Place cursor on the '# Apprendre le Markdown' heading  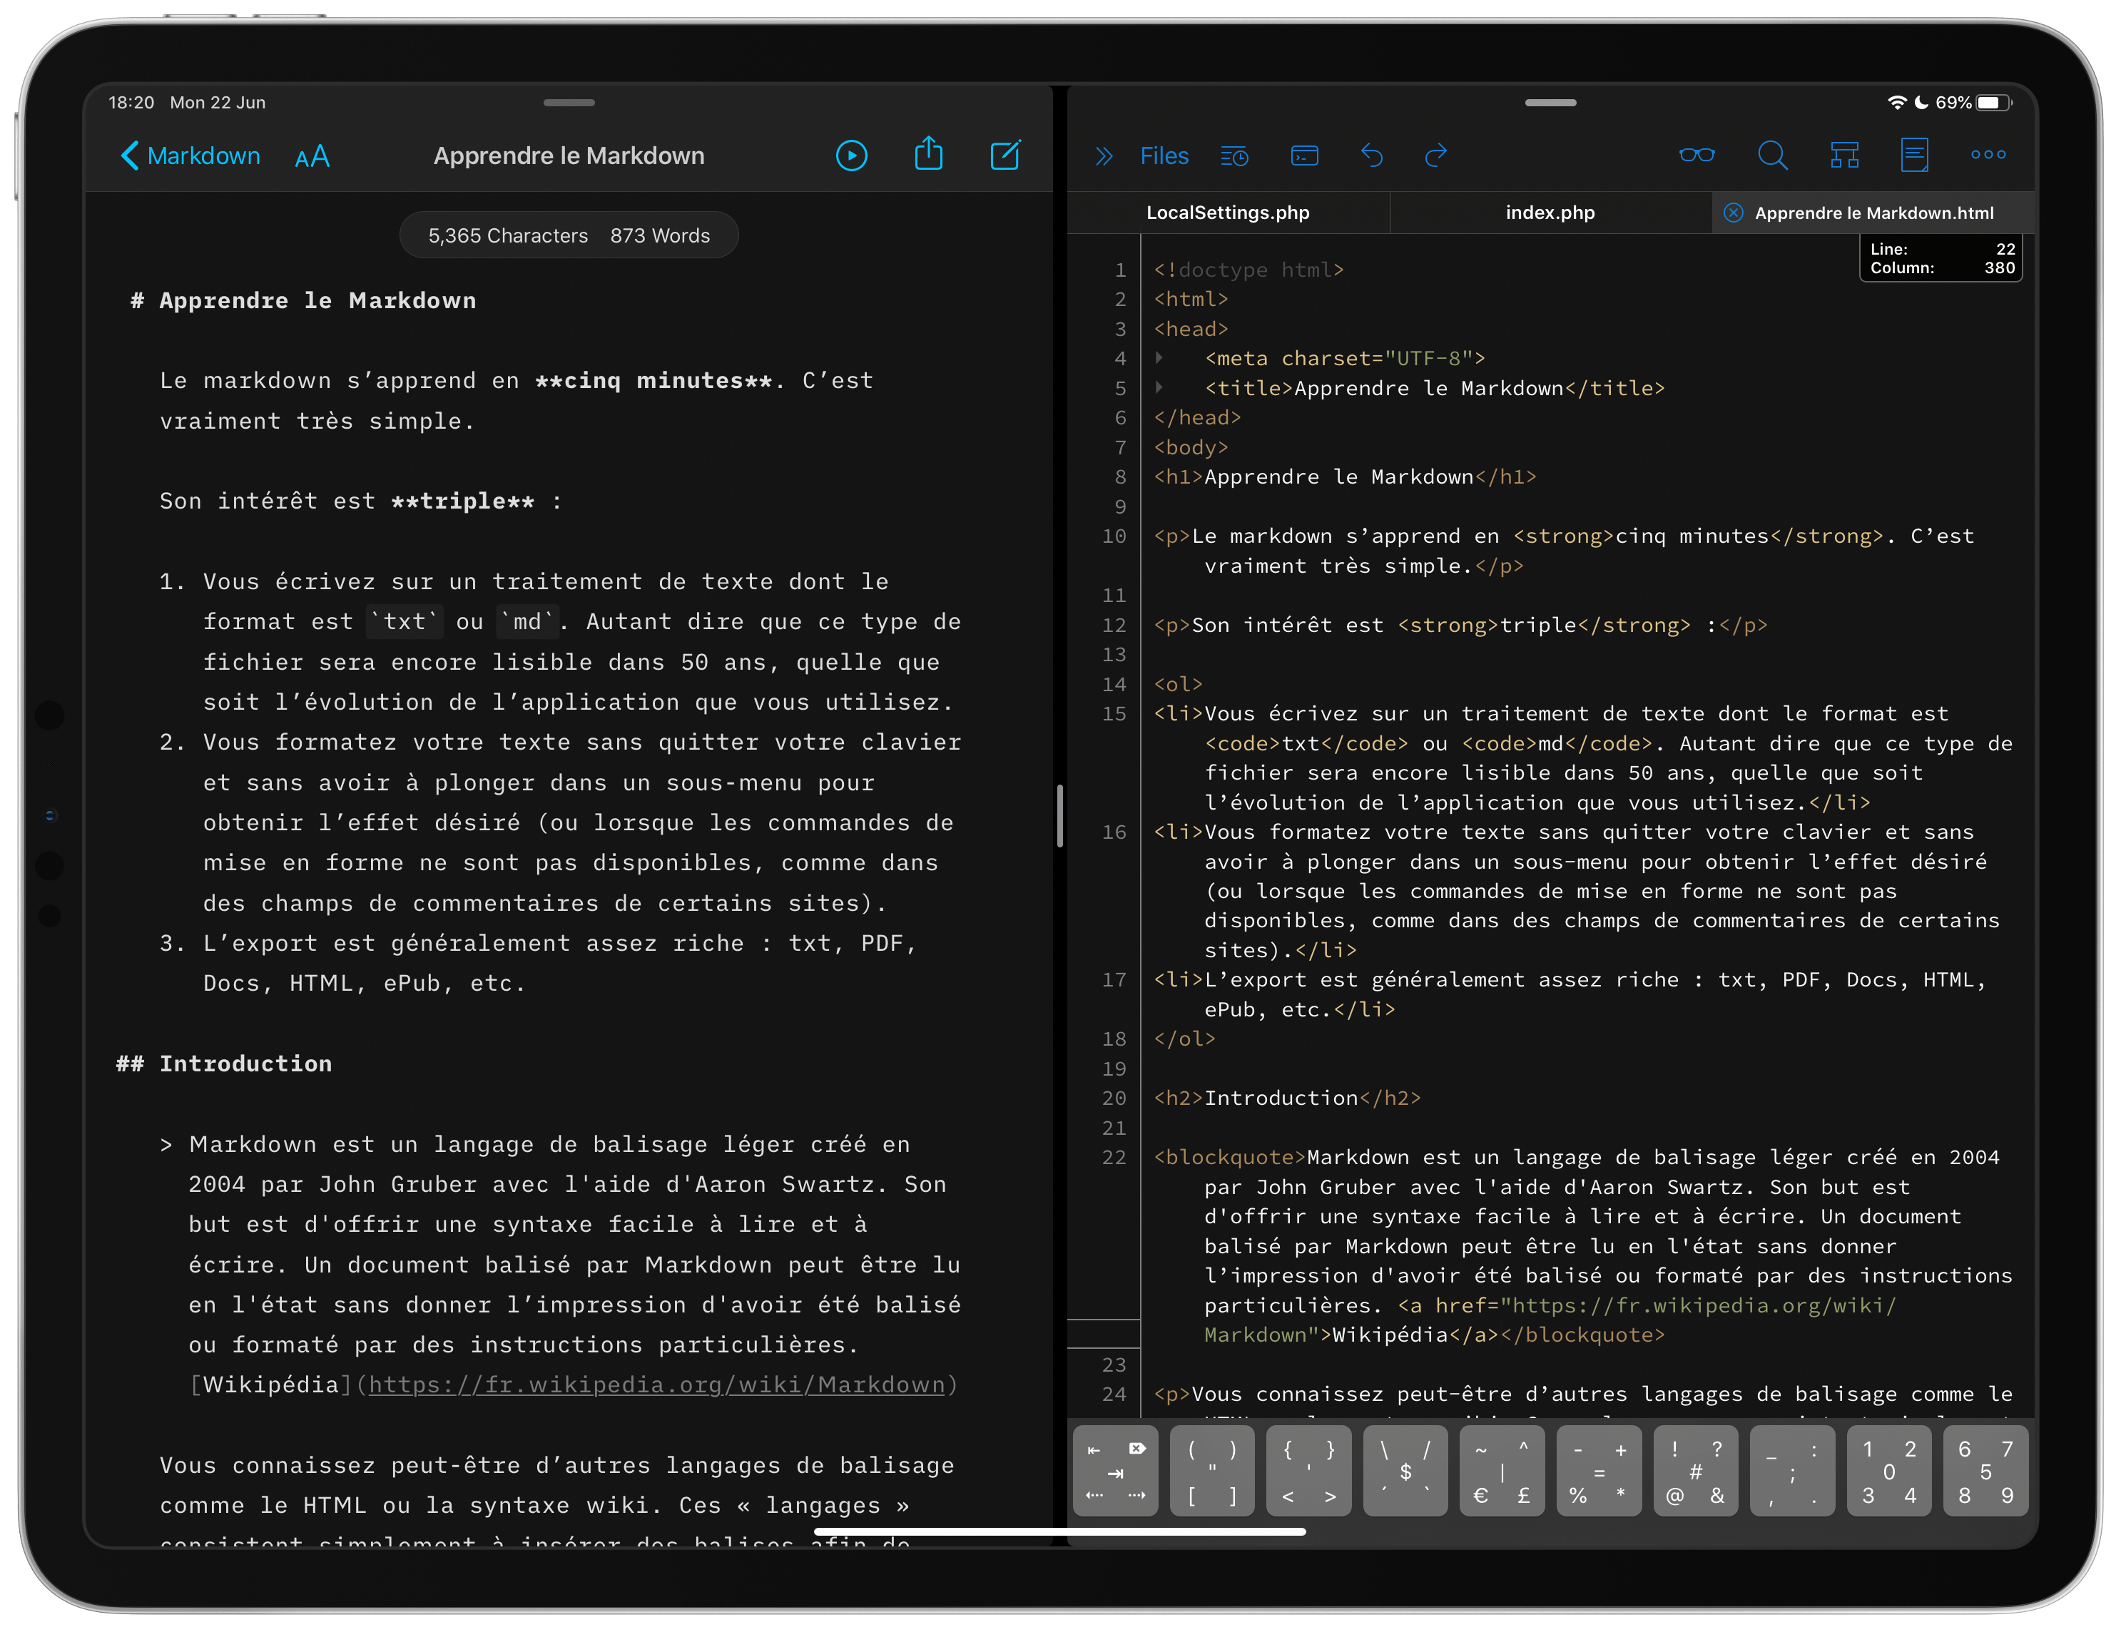[x=303, y=301]
